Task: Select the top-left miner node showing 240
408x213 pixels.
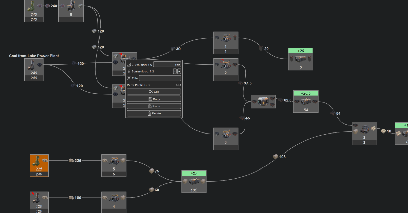Action: point(34,11)
